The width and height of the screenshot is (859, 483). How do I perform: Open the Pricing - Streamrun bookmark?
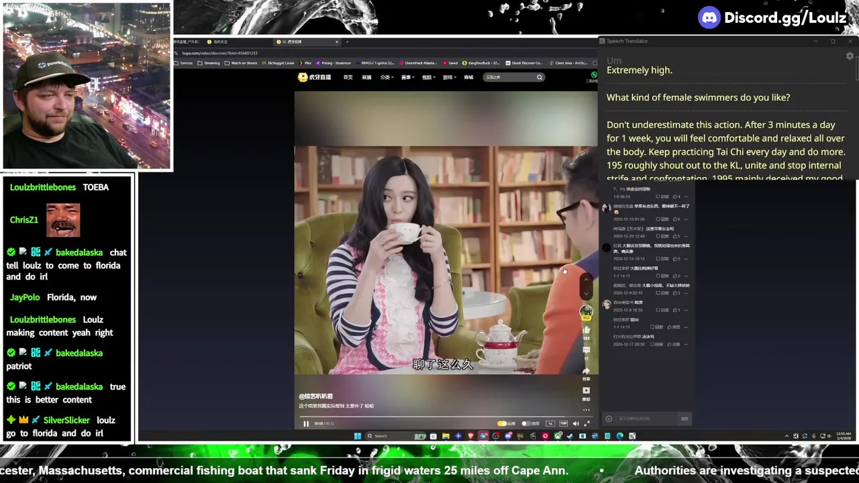tap(334, 63)
